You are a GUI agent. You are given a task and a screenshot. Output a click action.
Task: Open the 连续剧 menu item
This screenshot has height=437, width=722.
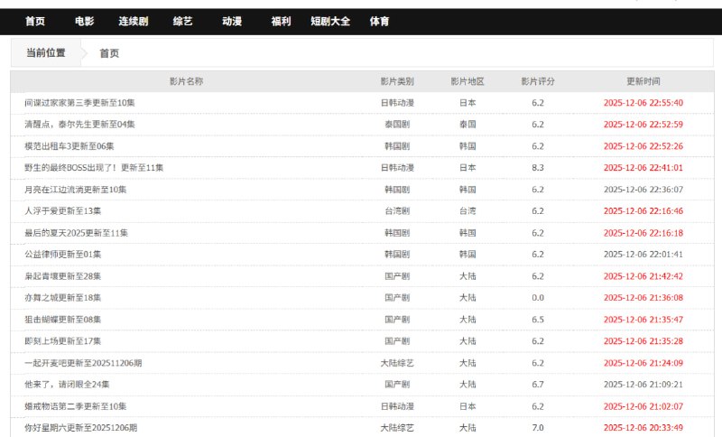[x=133, y=22]
